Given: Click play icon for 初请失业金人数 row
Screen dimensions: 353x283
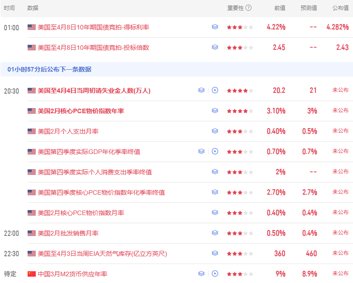Looking at the screenshot, I should pos(215,90).
